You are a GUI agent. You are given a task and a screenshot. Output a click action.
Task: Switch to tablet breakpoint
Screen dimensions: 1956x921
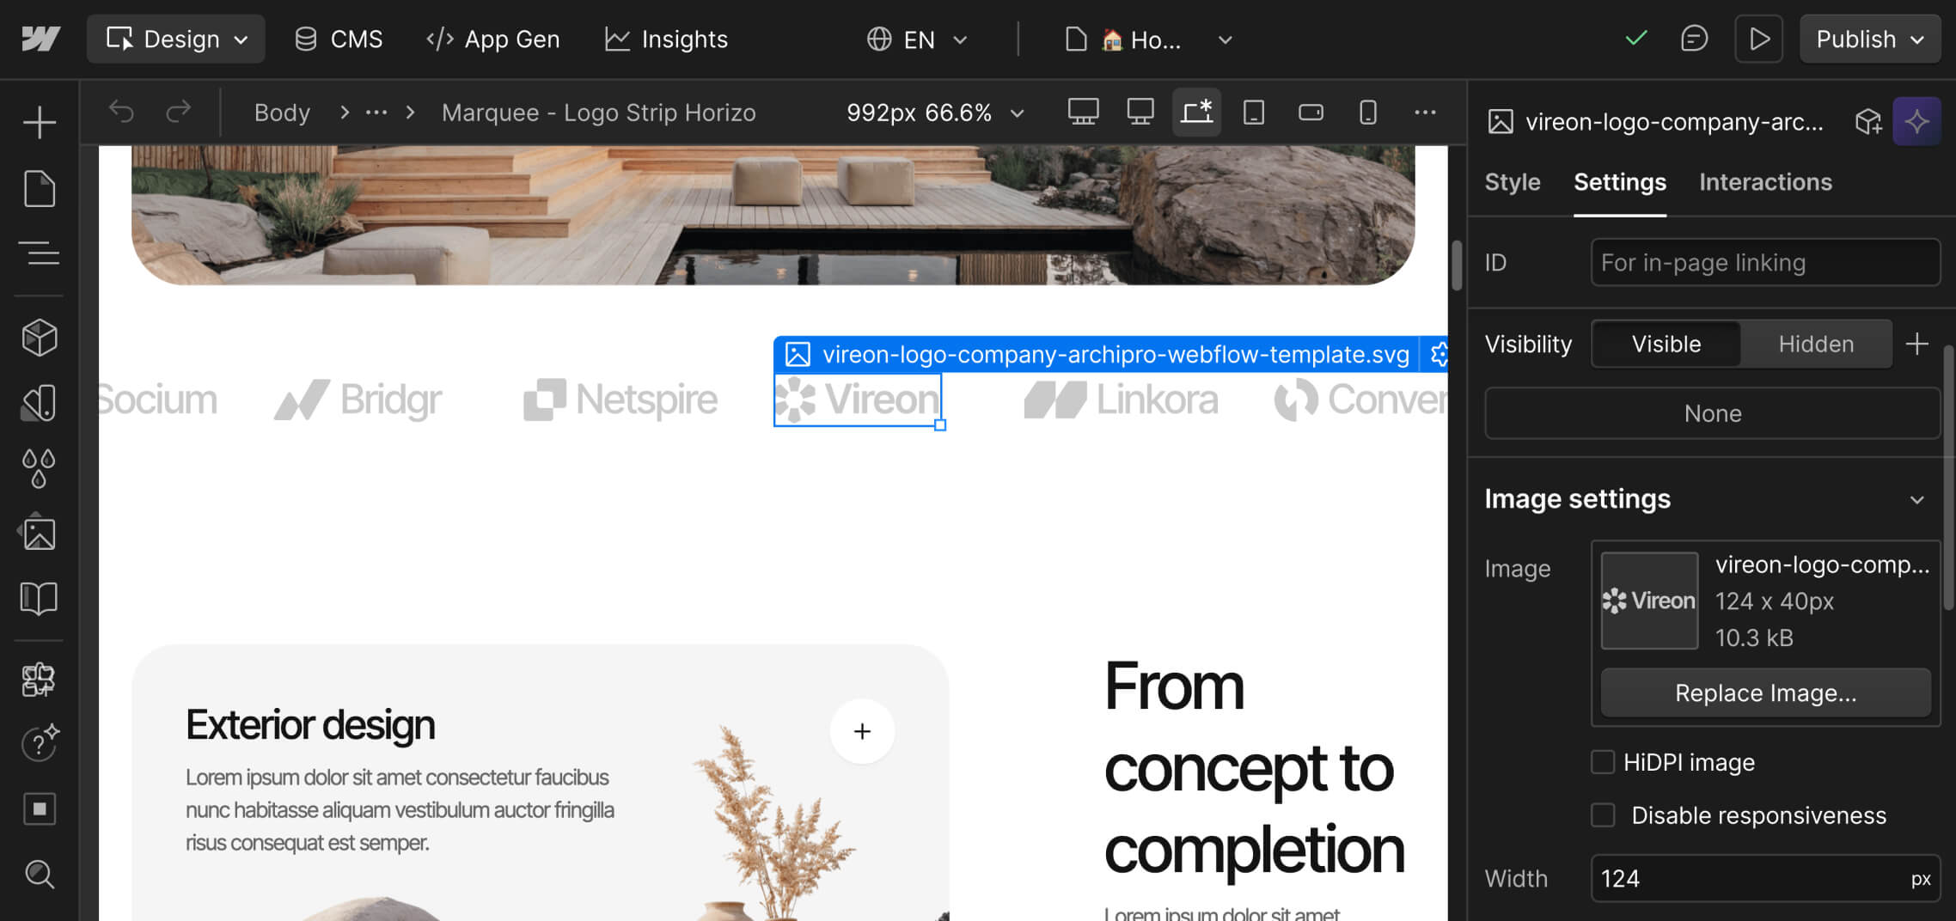[x=1254, y=112]
